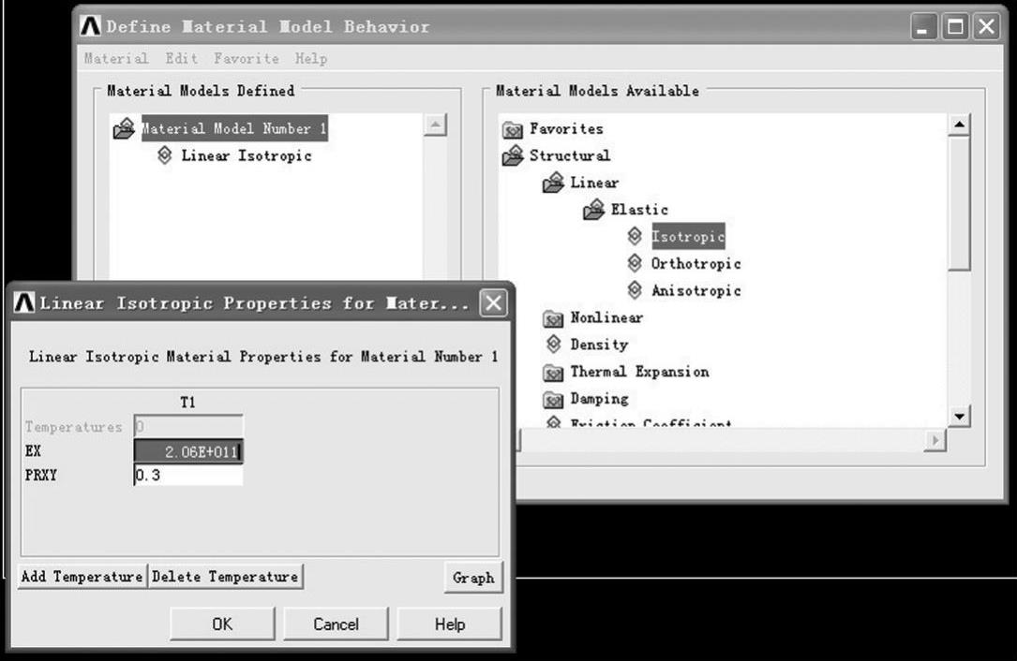Click the diamond icon beside Orthotropic
Image resolution: width=1017 pixels, height=661 pixels.
pyautogui.click(x=635, y=263)
